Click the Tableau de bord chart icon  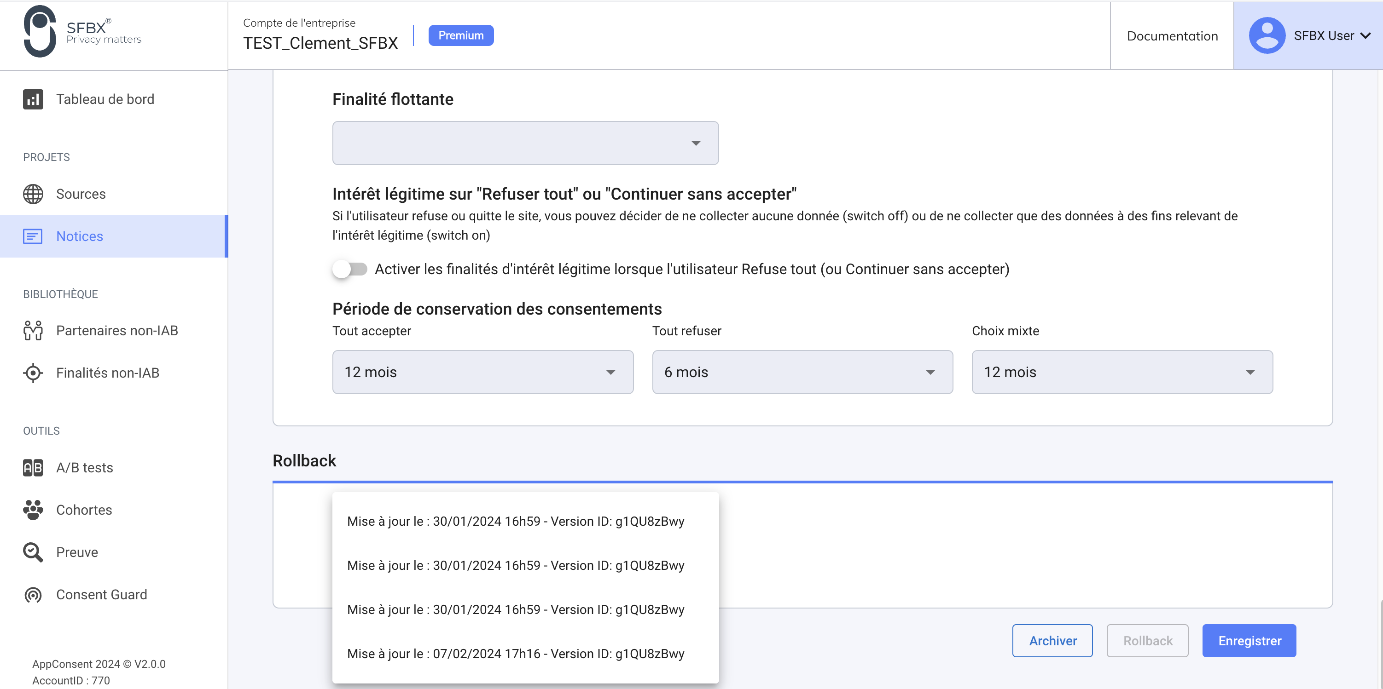point(33,99)
